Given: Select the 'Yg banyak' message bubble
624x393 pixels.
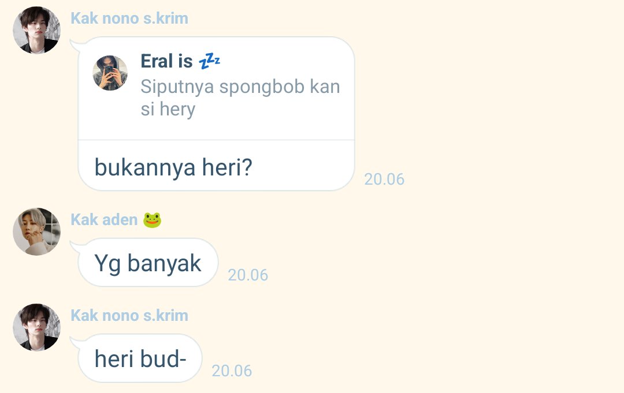Looking at the screenshot, I should tap(148, 263).
